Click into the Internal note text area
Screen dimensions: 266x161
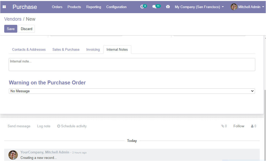(x=132, y=65)
